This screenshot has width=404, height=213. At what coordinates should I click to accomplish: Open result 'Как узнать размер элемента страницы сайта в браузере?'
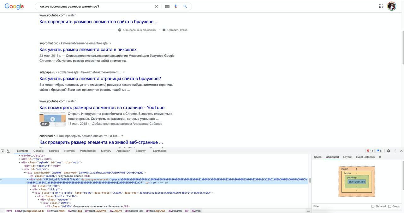pos(100,79)
